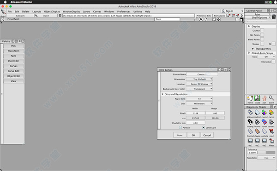The width and height of the screenshot is (277, 171).
Task: Select the isoang iso-angle shade icon
Action: pos(250,122)
